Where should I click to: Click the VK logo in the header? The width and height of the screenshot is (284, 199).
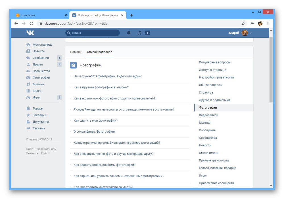(30, 33)
